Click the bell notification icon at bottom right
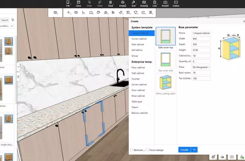This screenshot has height=161, width=245. click(242, 157)
